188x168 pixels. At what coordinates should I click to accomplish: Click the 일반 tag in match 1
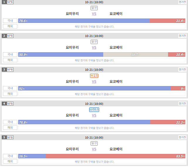pos(94,8)
